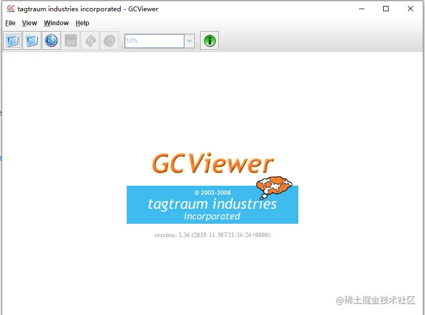Open the Window menu
This screenshot has width=425, height=315.
(x=56, y=23)
